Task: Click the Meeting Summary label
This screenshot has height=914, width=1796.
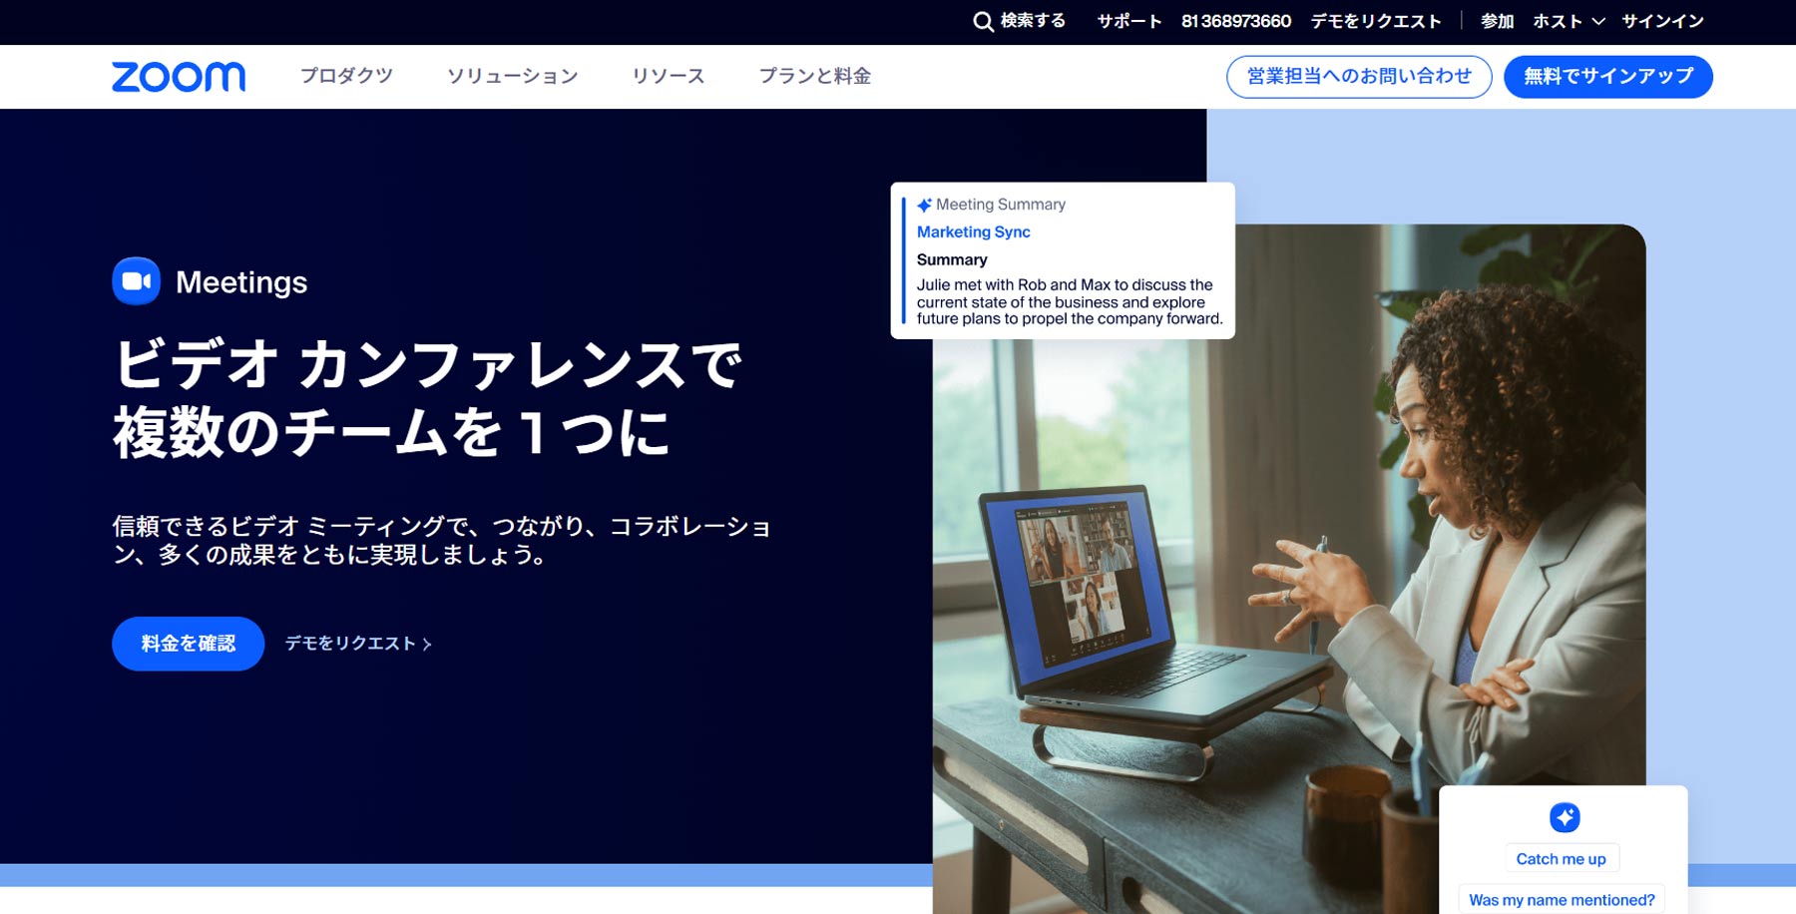Action: [1001, 205]
